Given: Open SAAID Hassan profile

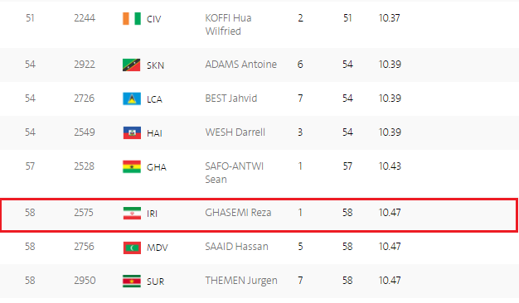Looking at the screenshot, I should [x=236, y=247].
